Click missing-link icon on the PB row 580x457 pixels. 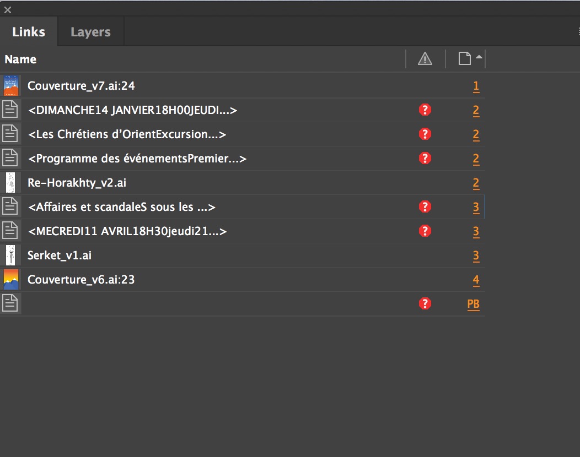pyautogui.click(x=425, y=303)
